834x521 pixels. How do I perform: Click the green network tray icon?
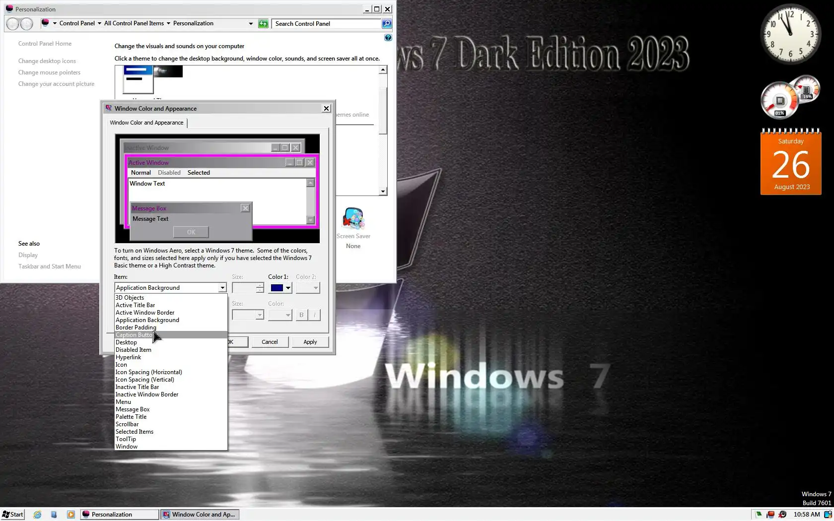click(x=759, y=515)
